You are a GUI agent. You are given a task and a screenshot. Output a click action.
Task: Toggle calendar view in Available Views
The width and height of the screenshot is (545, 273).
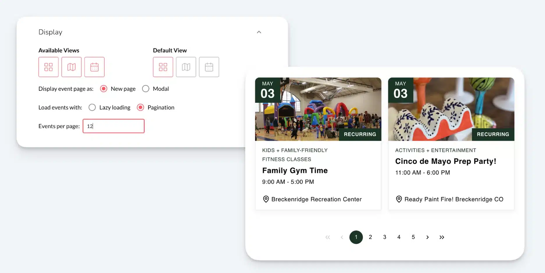coord(94,67)
